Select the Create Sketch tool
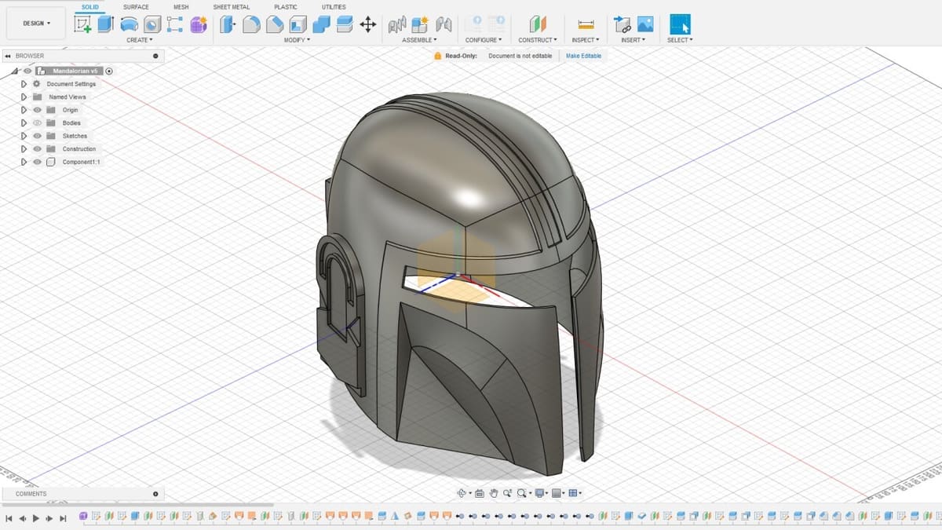942x530 pixels. (x=82, y=24)
